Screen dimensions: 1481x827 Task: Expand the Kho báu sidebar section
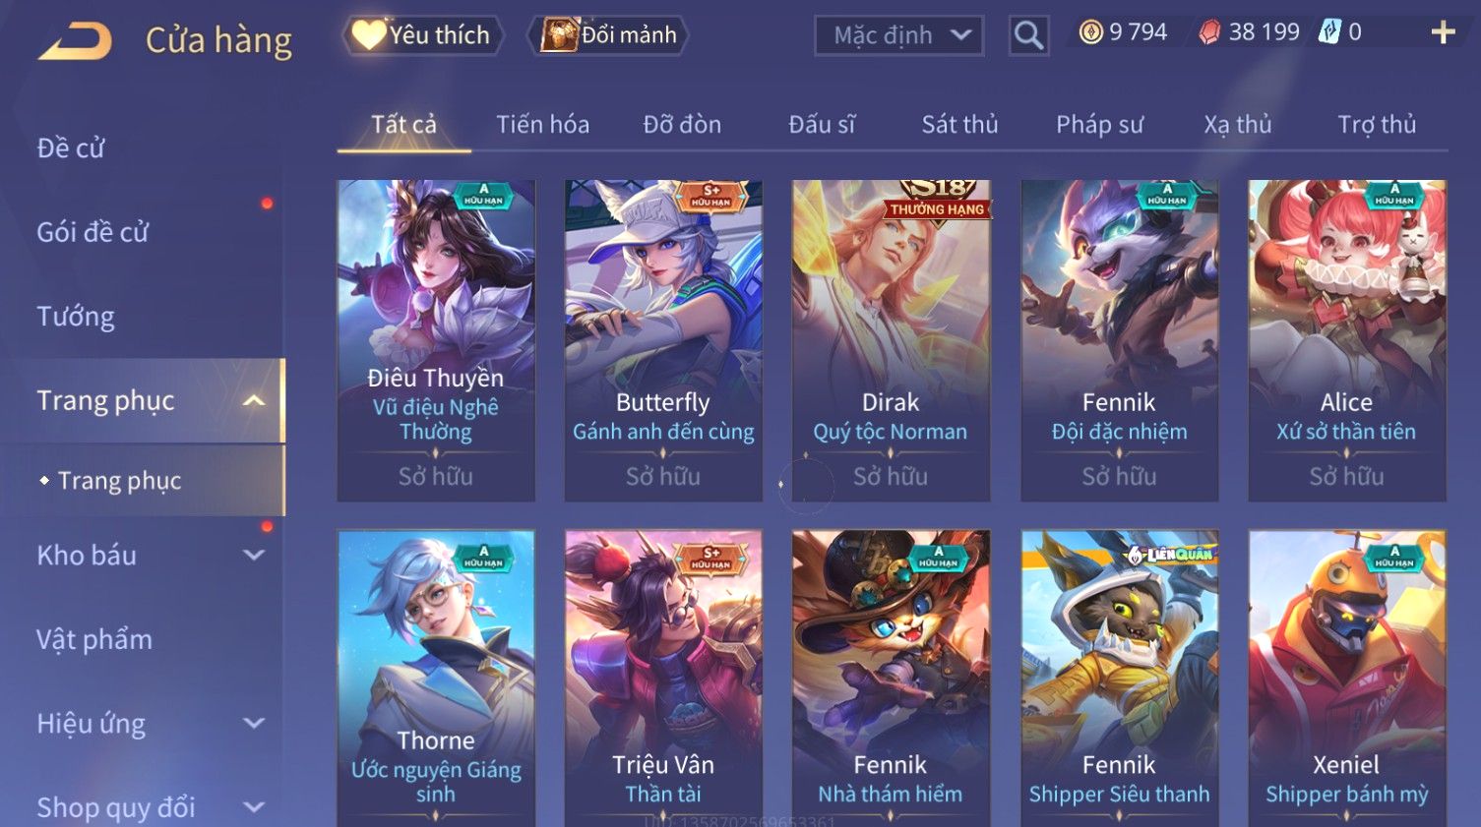coord(254,555)
